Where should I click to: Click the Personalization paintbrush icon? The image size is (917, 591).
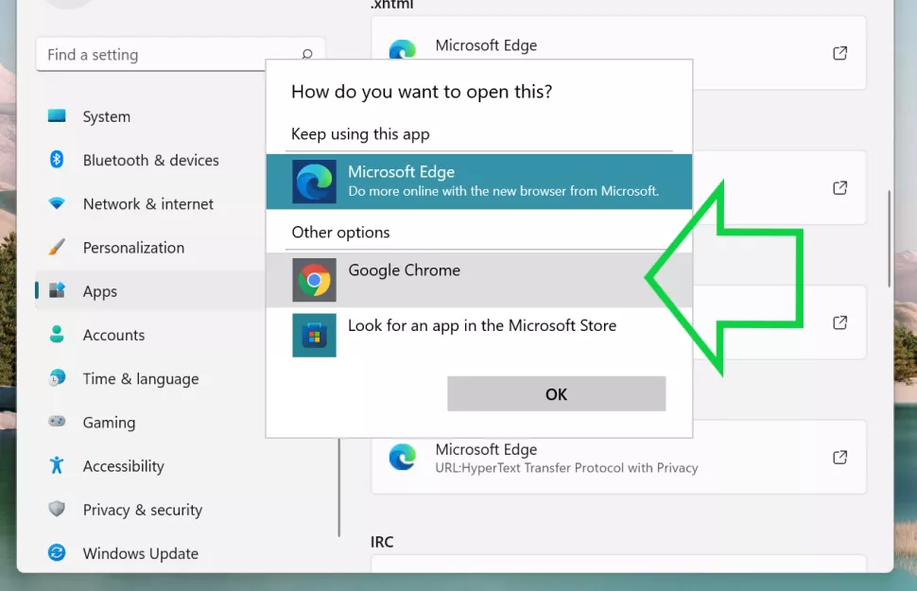click(57, 247)
